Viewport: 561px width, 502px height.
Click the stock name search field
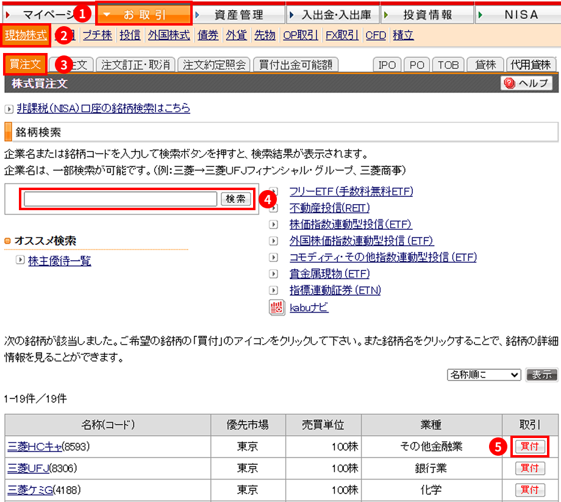pyautogui.click(x=121, y=199)
